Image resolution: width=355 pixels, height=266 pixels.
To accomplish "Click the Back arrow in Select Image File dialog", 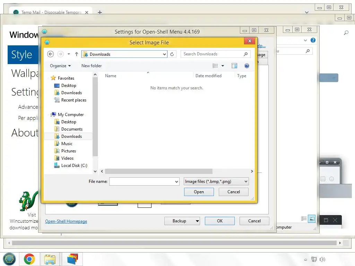I will click(x=51, y=54).
